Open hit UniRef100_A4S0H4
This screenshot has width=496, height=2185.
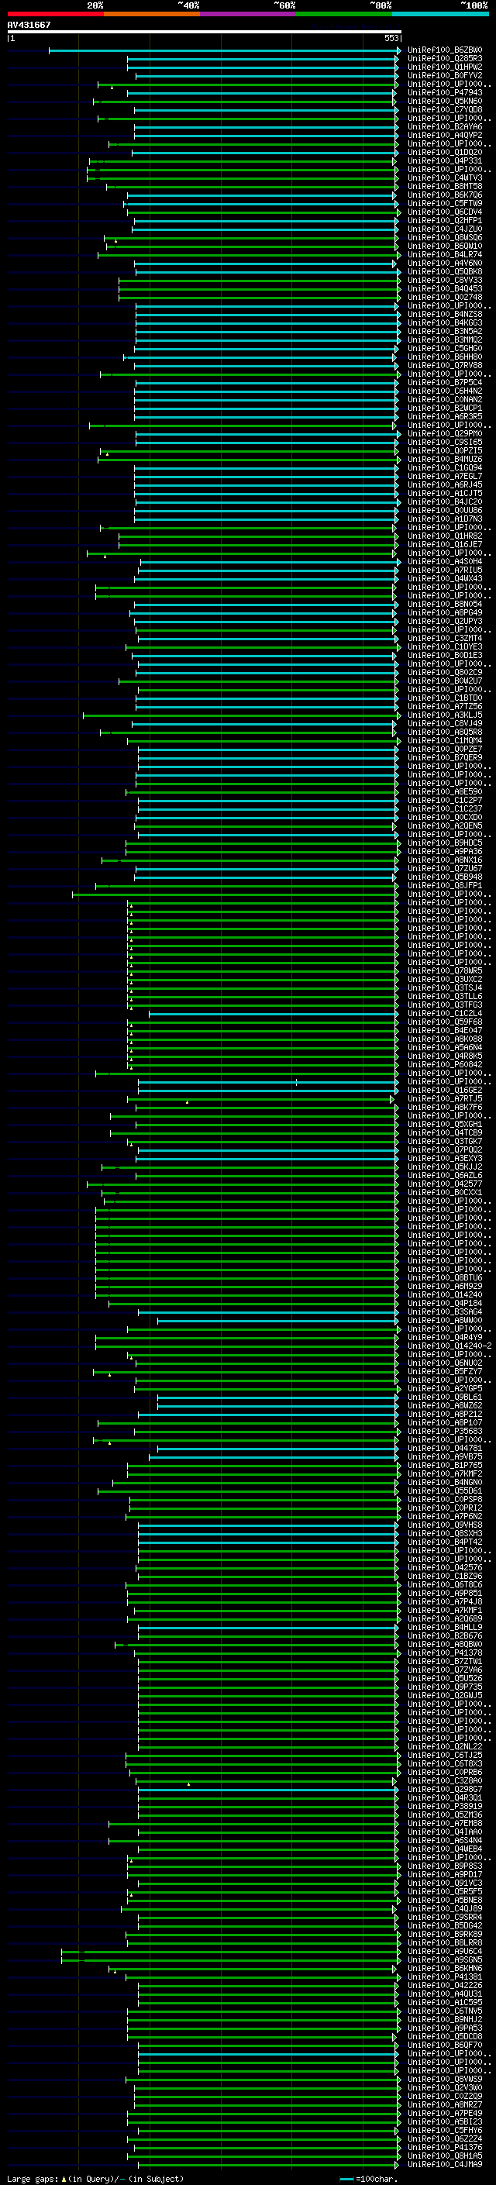coord(445,561)
